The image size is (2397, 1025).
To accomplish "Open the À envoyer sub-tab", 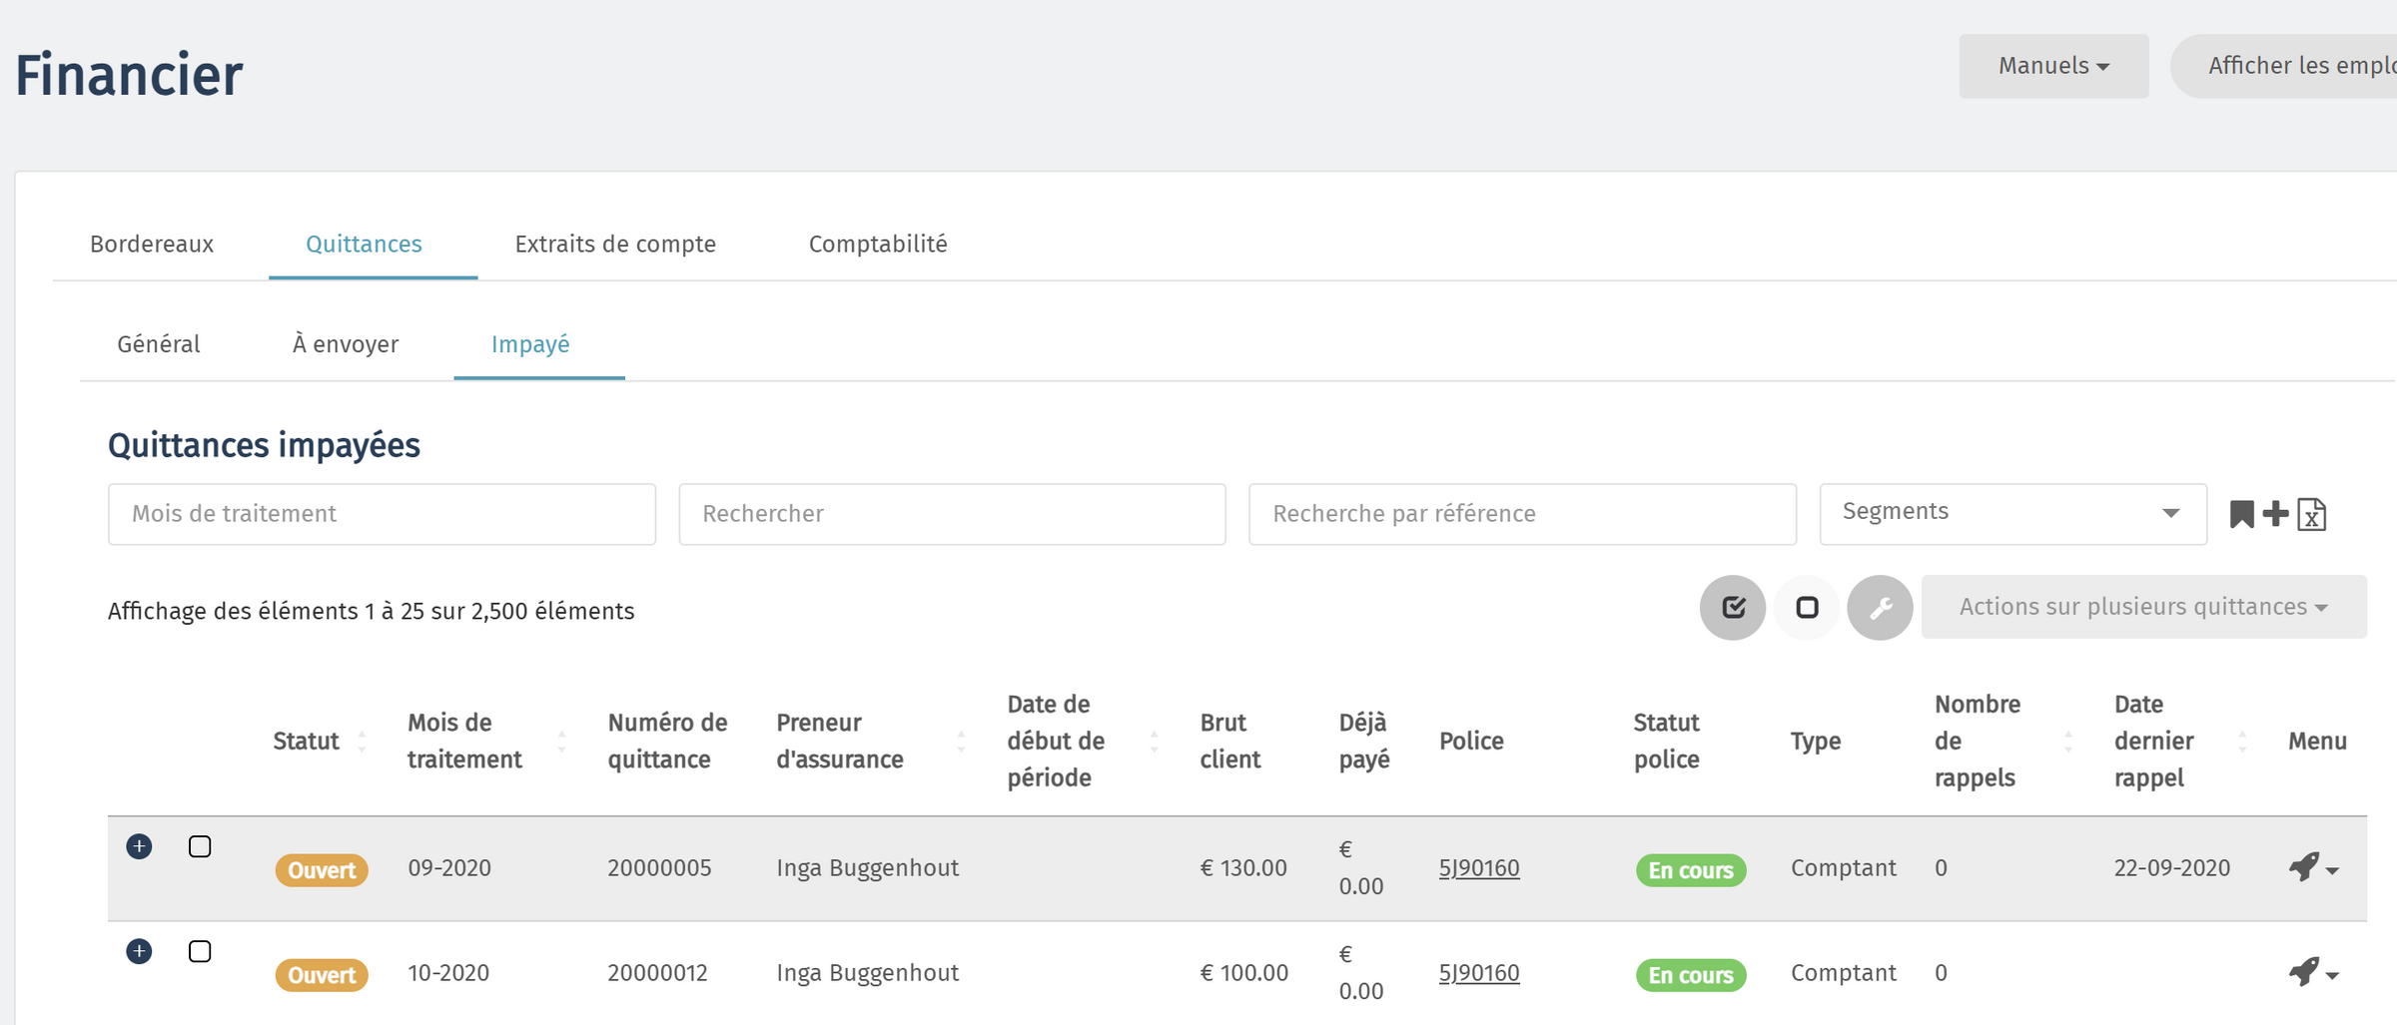I will coord(346,344).
